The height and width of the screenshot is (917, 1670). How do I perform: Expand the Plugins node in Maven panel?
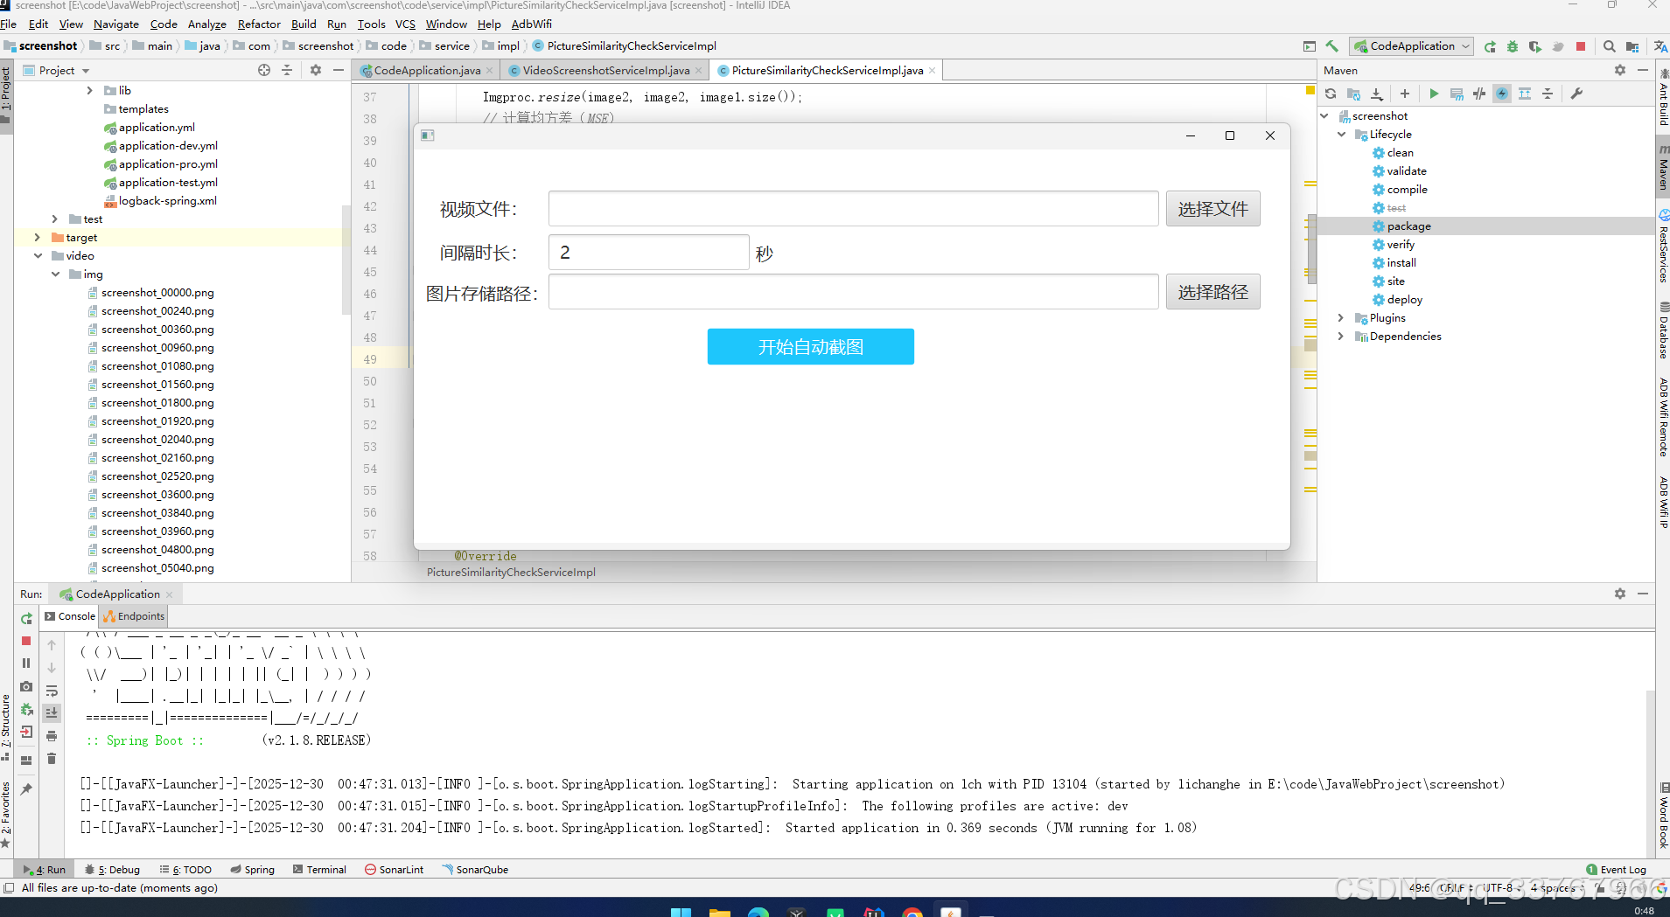pyautogui.click(x=1342, y=317)
